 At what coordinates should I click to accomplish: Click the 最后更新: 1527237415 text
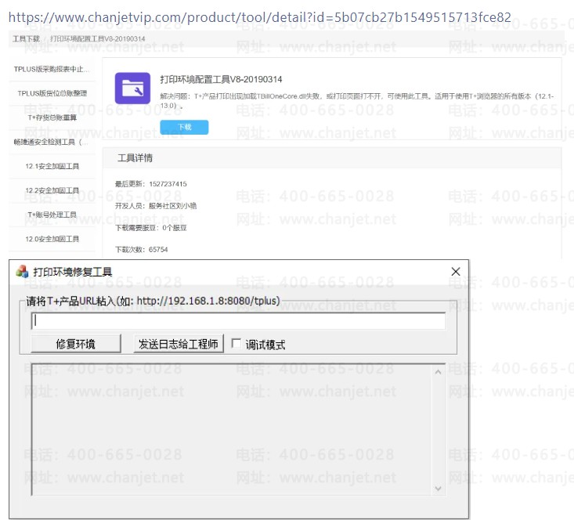151,184
